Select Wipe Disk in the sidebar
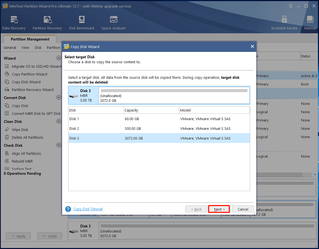 pos(20,129)
